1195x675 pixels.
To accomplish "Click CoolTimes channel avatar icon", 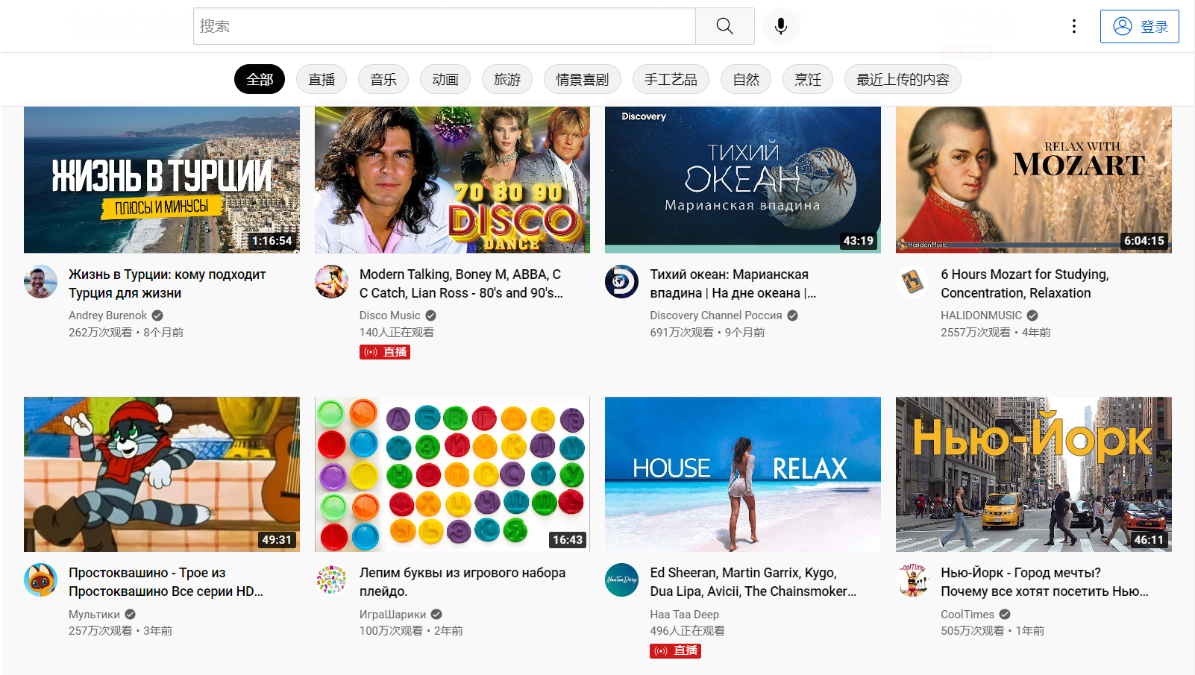I will click(912, 580).
